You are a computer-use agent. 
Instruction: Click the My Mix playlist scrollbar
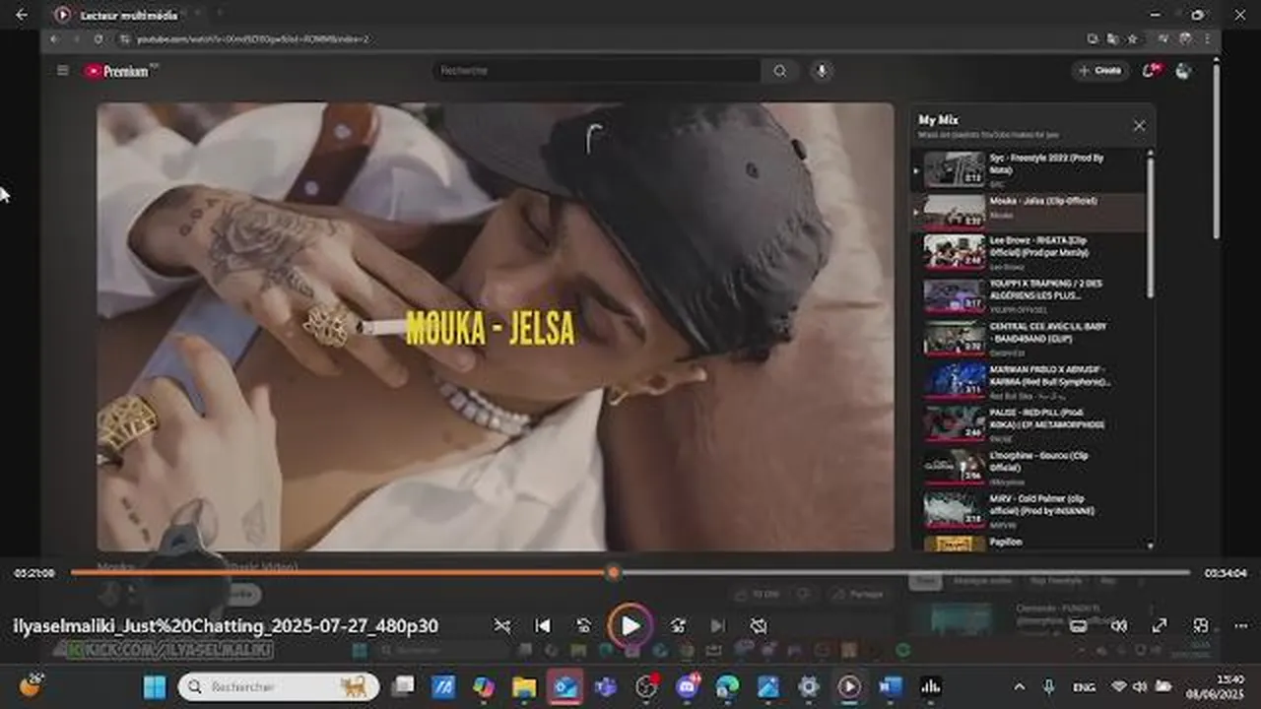[1150, 226]
